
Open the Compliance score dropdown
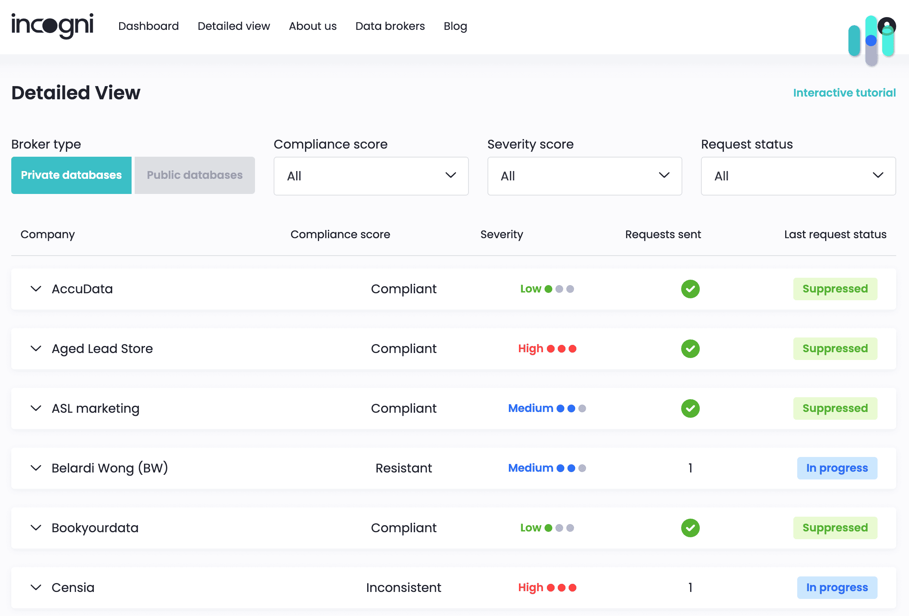click(371, 176)
